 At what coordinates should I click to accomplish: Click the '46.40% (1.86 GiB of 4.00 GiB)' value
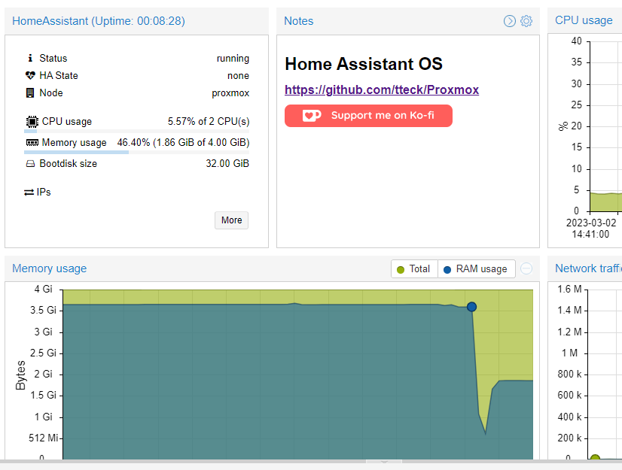click(x=183, y=142)
